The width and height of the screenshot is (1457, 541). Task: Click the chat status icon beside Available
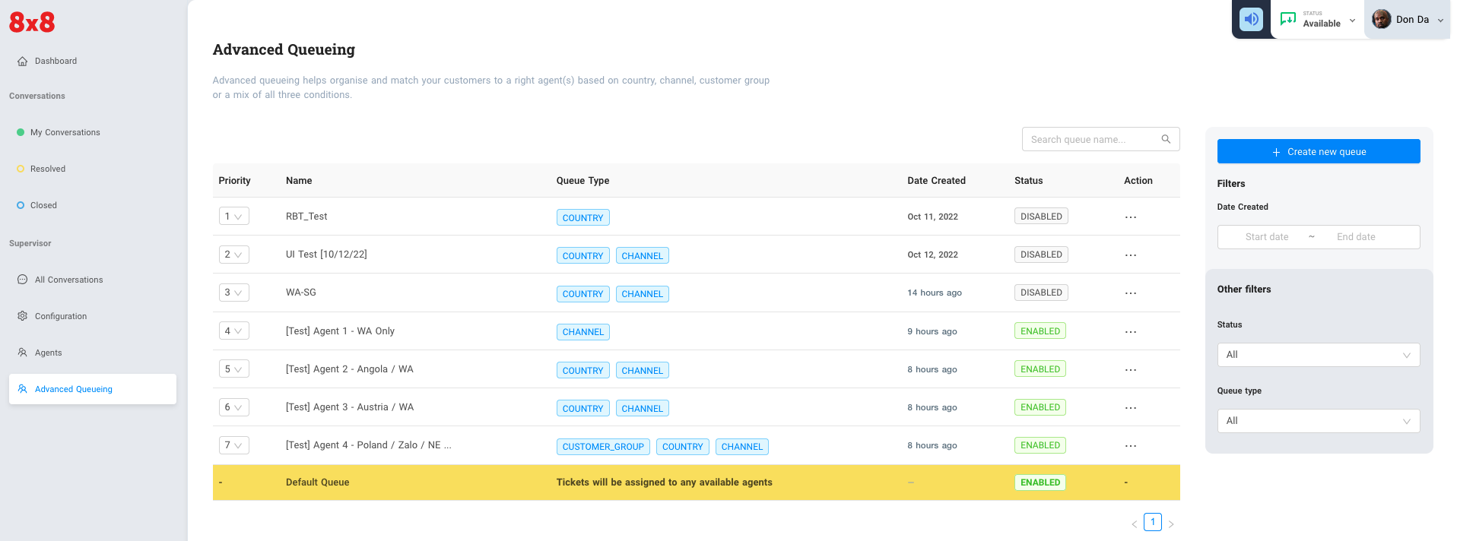(x=1287, y=20)
